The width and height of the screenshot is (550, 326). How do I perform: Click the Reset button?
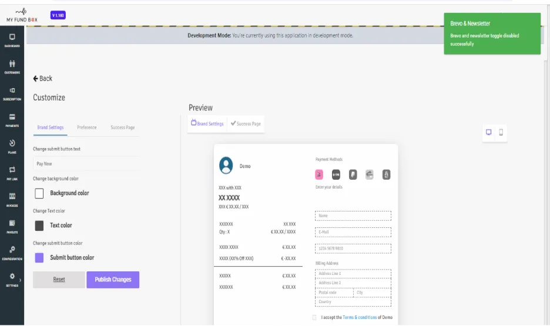[59, 280]
